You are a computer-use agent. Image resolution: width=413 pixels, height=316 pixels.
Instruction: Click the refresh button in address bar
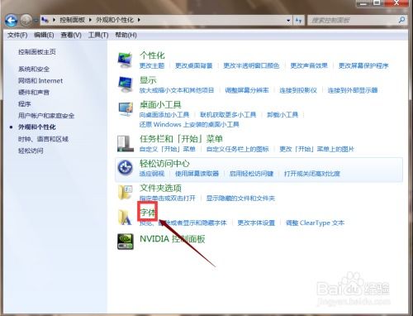tap(299, 20)
